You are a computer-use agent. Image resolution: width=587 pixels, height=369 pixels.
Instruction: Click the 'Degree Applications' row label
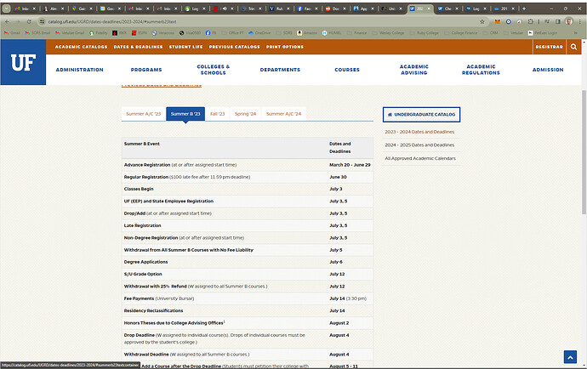point(145,262)
